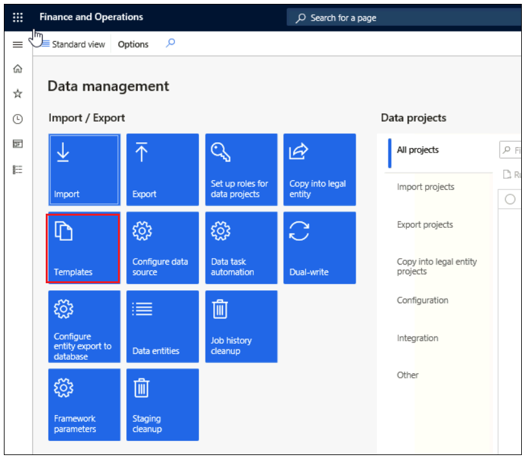
Task: Toggle the row selection circle in projects grid
Action: [x=510, y=199]
